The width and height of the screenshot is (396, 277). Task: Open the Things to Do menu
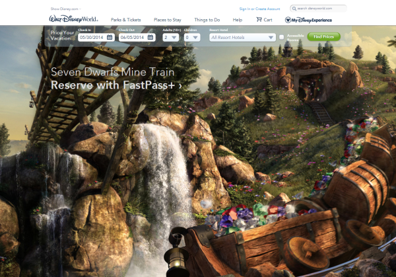coord(207,20)
